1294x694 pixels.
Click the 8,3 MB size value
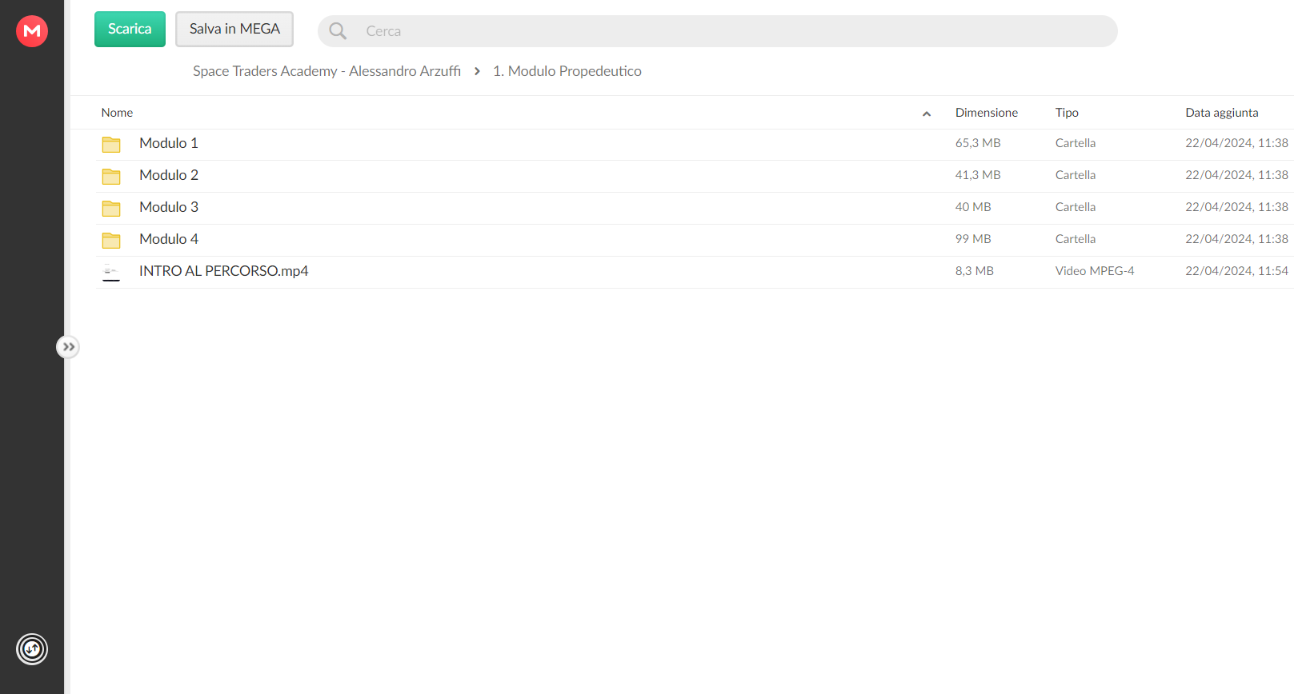[975, 271]
